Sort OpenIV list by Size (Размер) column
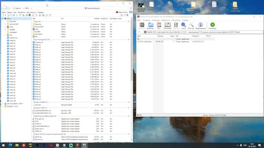 click(x=97, y=18)
